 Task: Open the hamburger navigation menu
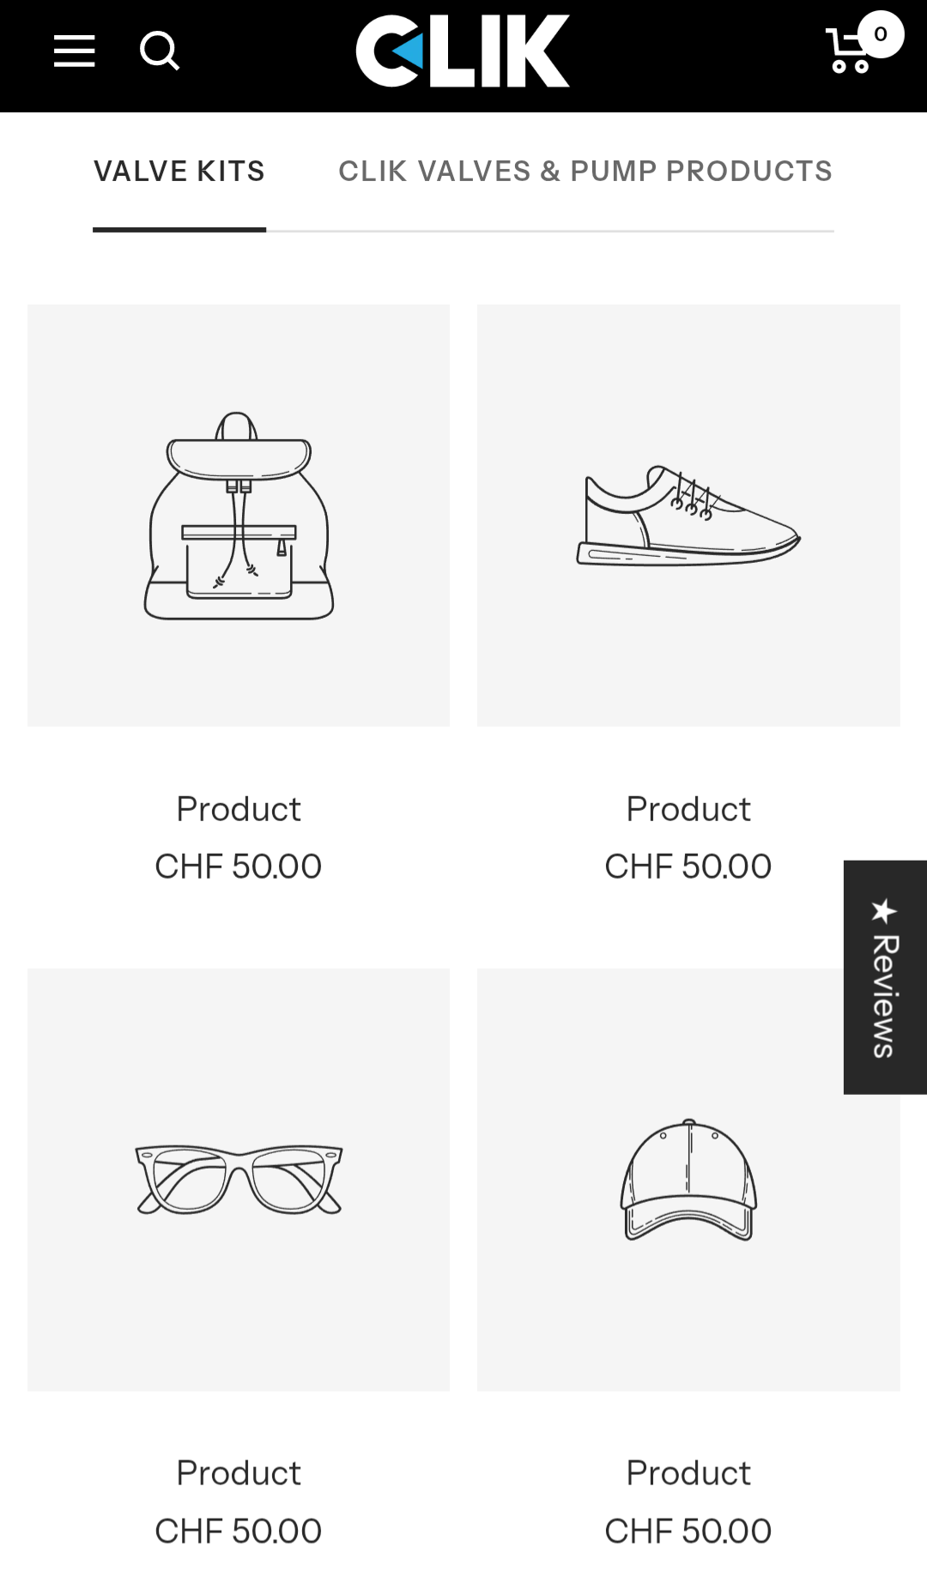pos(74,51)
